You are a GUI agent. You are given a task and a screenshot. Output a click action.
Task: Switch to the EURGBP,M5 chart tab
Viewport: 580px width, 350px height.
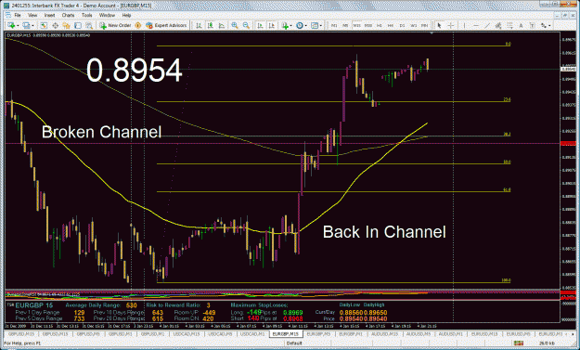pyautogui.click(x=318, y=333)
